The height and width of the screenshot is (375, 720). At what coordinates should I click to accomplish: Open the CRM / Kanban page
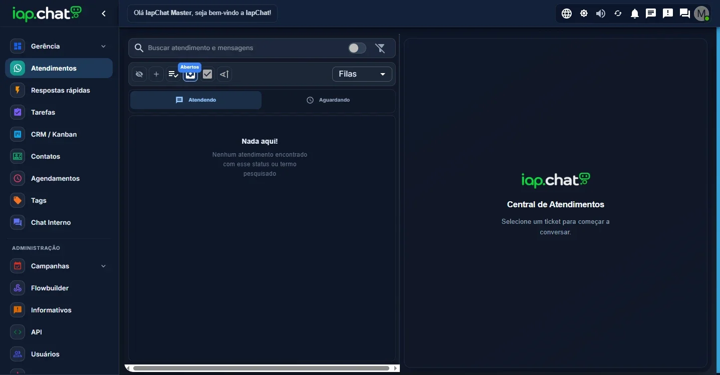click(59, 134)
